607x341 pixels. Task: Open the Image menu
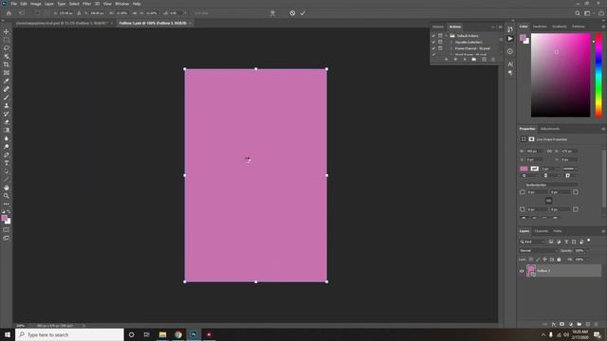[36, 4]
